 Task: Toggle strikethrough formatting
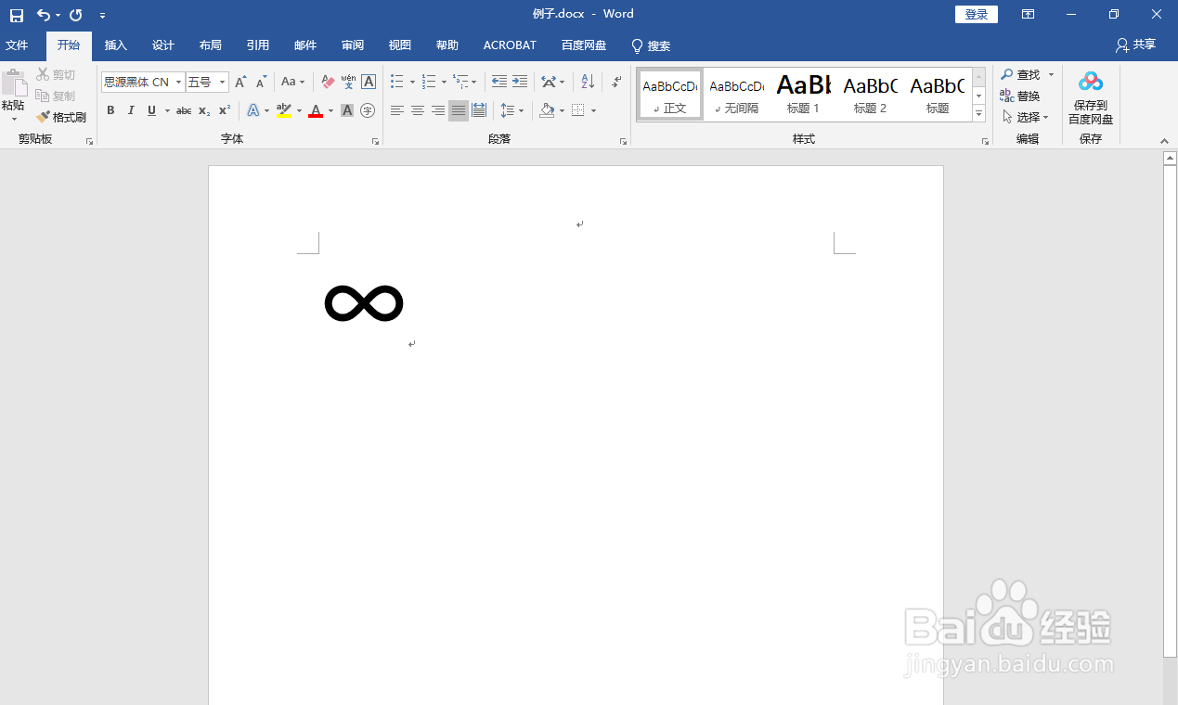184,110
